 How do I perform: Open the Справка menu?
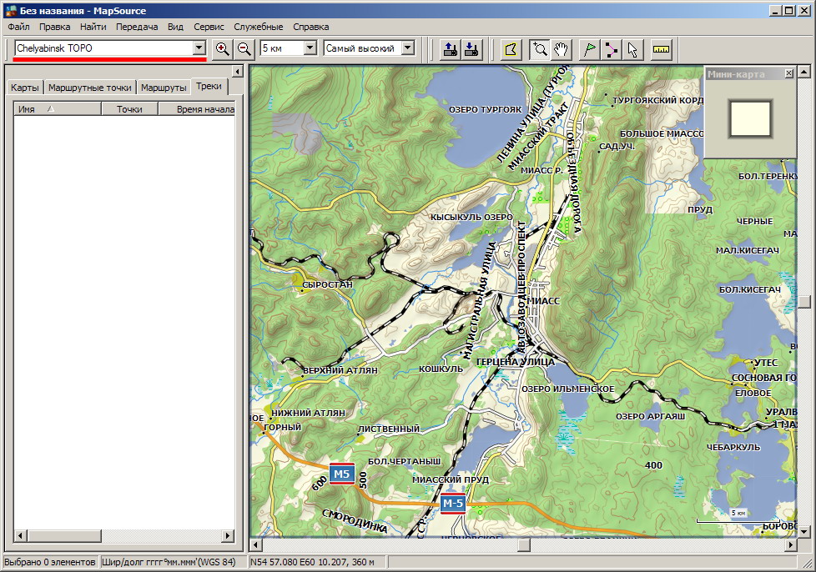[310, 27]
